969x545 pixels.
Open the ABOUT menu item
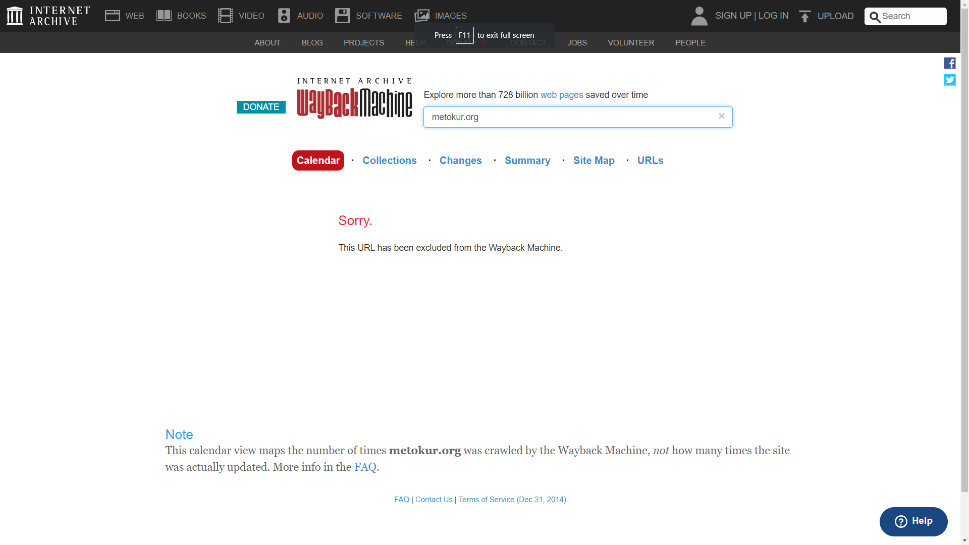(x=267, y=43)
